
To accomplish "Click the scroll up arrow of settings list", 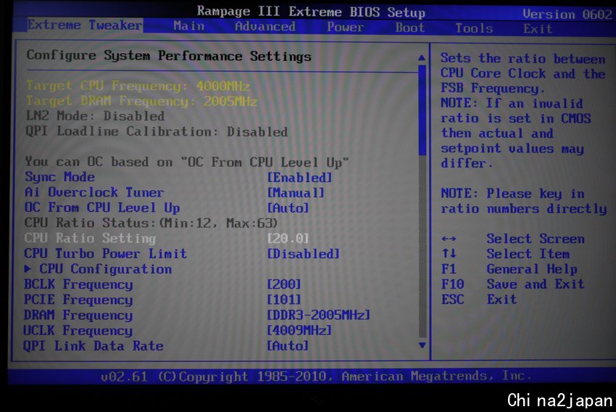I will click(422, 57).
